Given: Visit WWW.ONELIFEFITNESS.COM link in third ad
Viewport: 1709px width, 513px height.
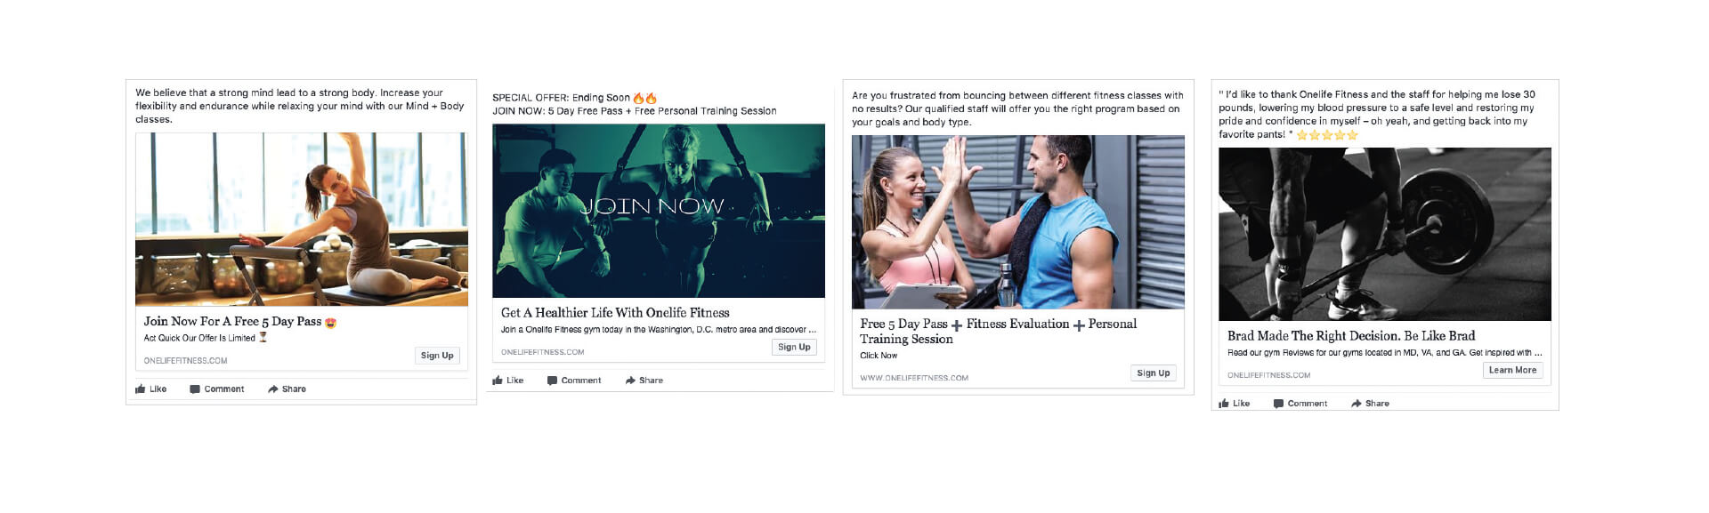Looking at the screenshot, I should click(x=914, y=378).
